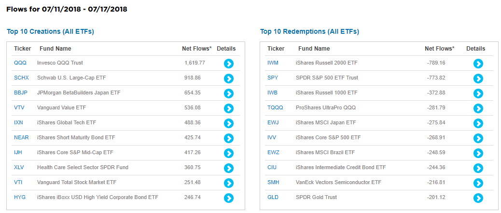This screenshot has width=501, height=213.
Task: Select the -773.82 net flows value
Action: point(436,78)
